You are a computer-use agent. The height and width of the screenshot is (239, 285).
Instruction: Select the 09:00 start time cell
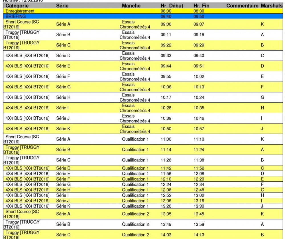coord(166,24)
